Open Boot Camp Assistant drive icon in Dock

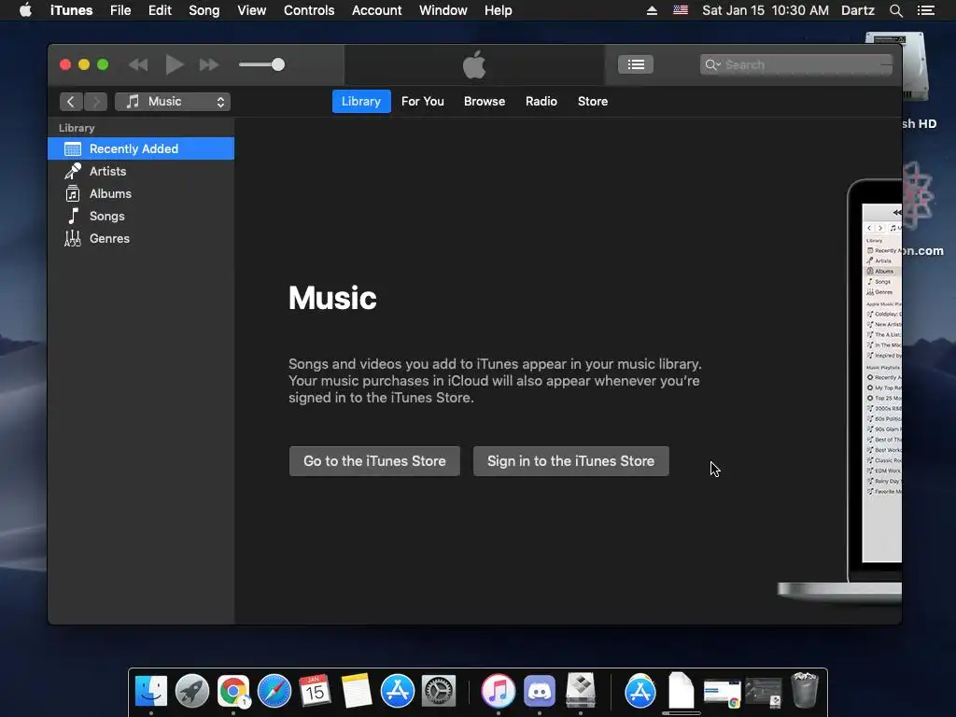coord(581,690)
